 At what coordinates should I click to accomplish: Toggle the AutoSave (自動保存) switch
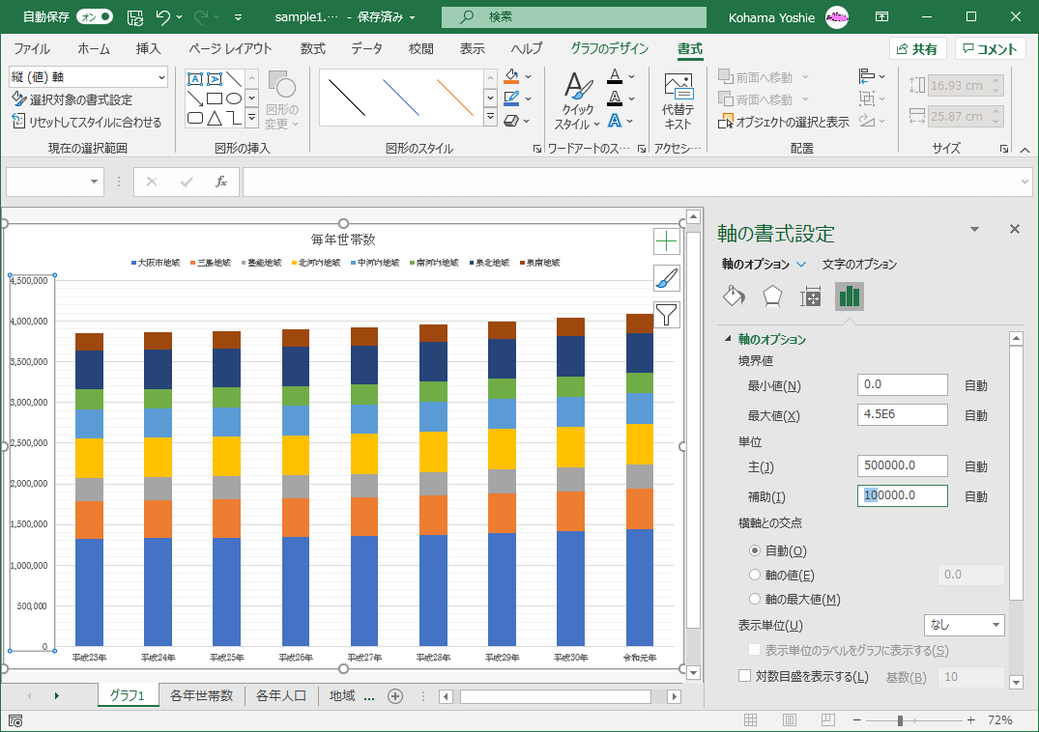tap(94, 16)
